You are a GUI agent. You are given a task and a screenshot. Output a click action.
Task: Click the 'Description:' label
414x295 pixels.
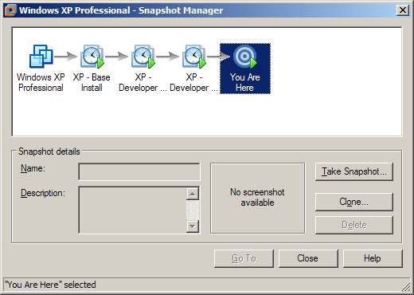pos(43,193)
